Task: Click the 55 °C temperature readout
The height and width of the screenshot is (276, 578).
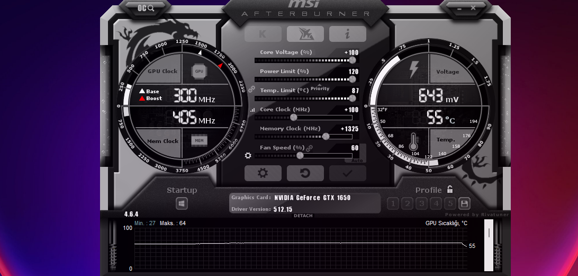Action: point(441,117)
